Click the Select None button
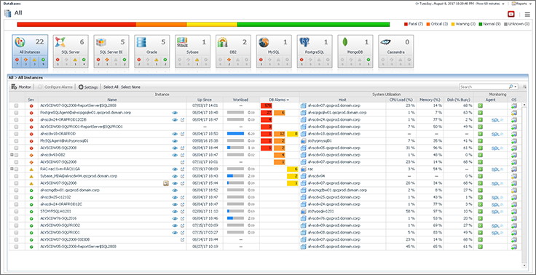 (130, 87)
